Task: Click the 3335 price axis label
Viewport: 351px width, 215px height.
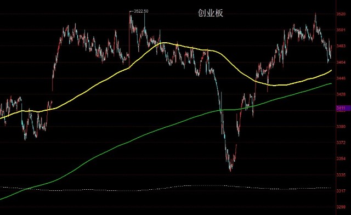Action: pos(341,174)
